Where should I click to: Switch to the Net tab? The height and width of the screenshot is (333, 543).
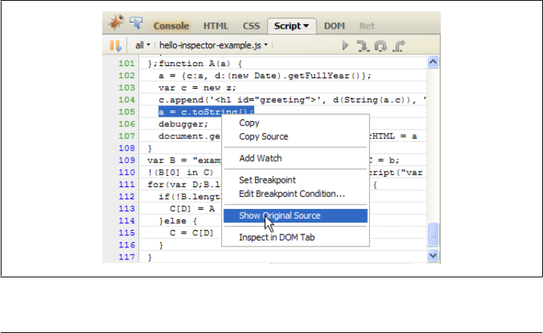click(367, 26)
